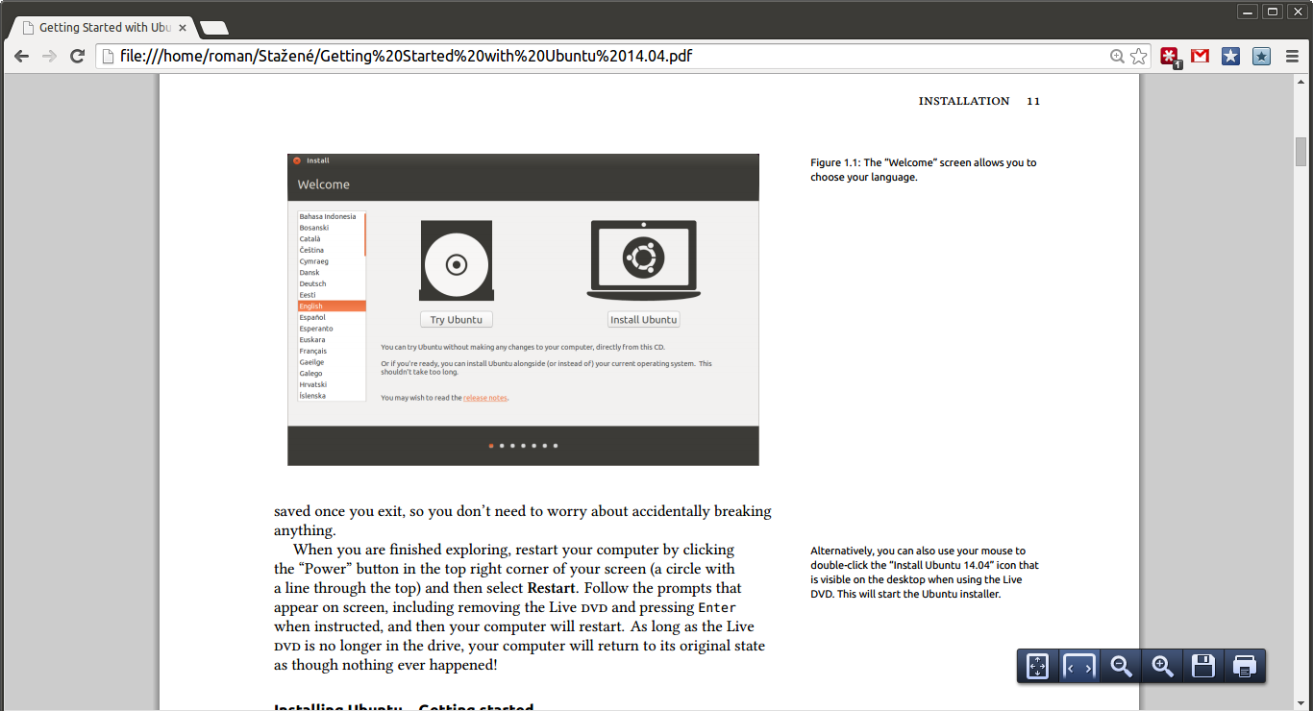Screen dimensions: 1313x711
Task: Fit PDF to page width
Action: (1079, 666)
